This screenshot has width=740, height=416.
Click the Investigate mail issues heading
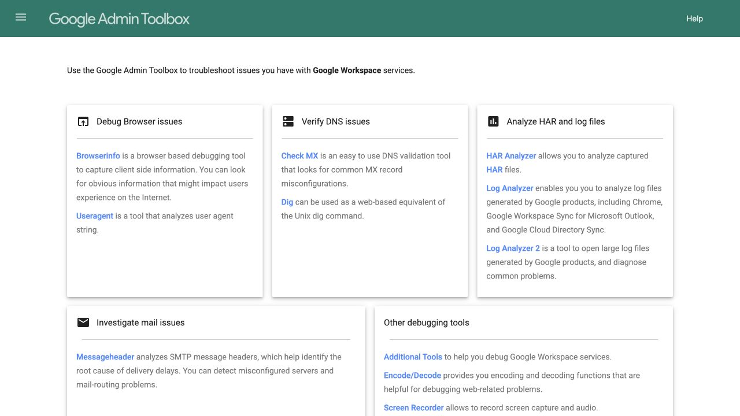tap(140, 322)
